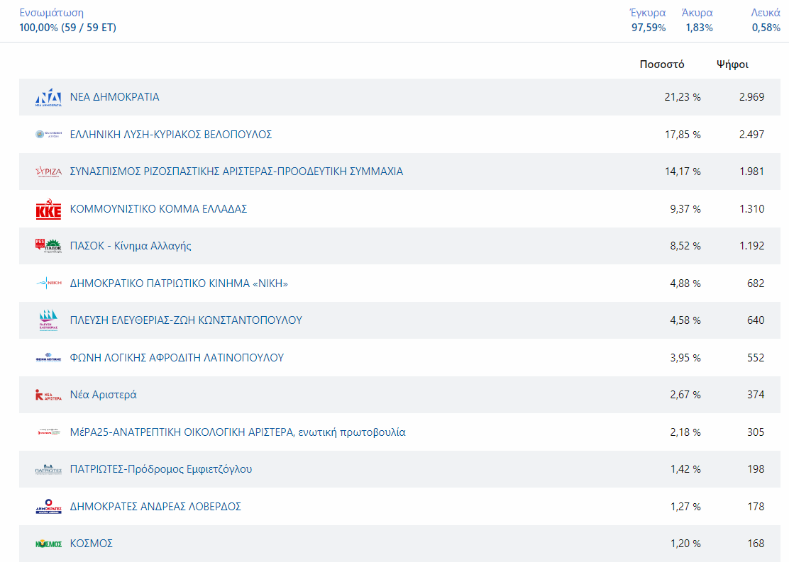Open ΔΗΜΟΚΡΑΤΙΚΟ ΠΑΤΡΙΩΤΙΚΟ ΚΙΝΗΜΑ «ΝΙΚΗ» link
Screen dimensions: 789x562
click(179, 283)
